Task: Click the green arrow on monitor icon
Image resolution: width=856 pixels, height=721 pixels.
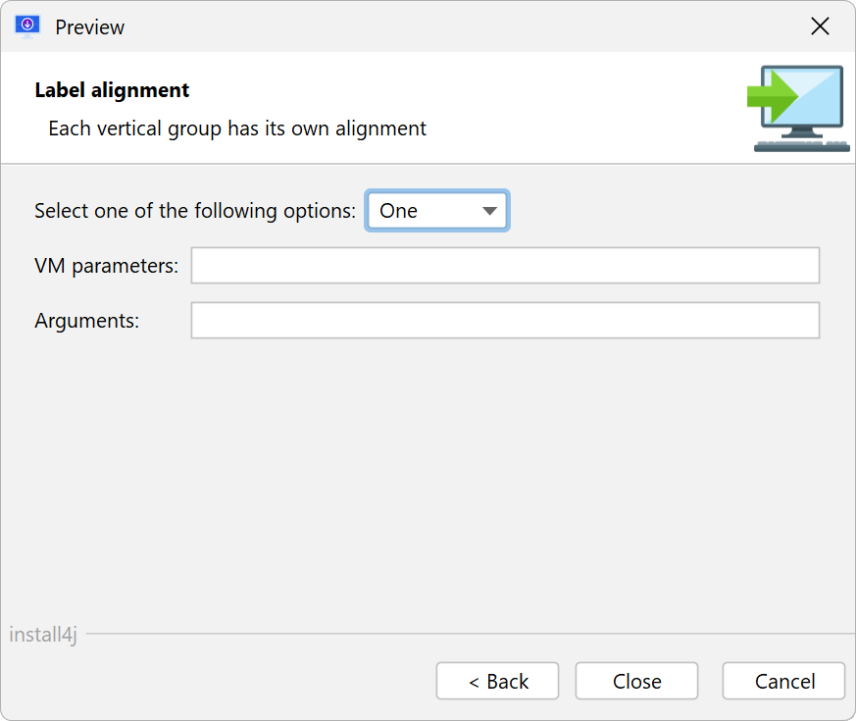Action: pos(773,97)
